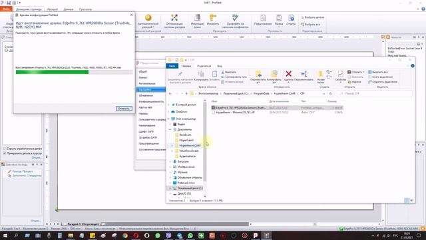
Task: Cancel the archive restore operation
Action: [124, 109]
